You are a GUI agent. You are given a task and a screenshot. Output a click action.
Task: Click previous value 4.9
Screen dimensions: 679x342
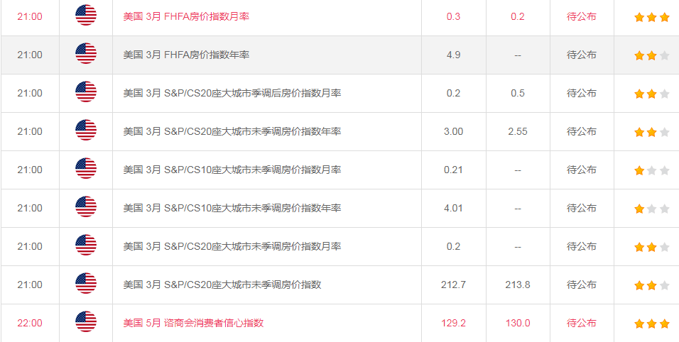pos(453,55)
